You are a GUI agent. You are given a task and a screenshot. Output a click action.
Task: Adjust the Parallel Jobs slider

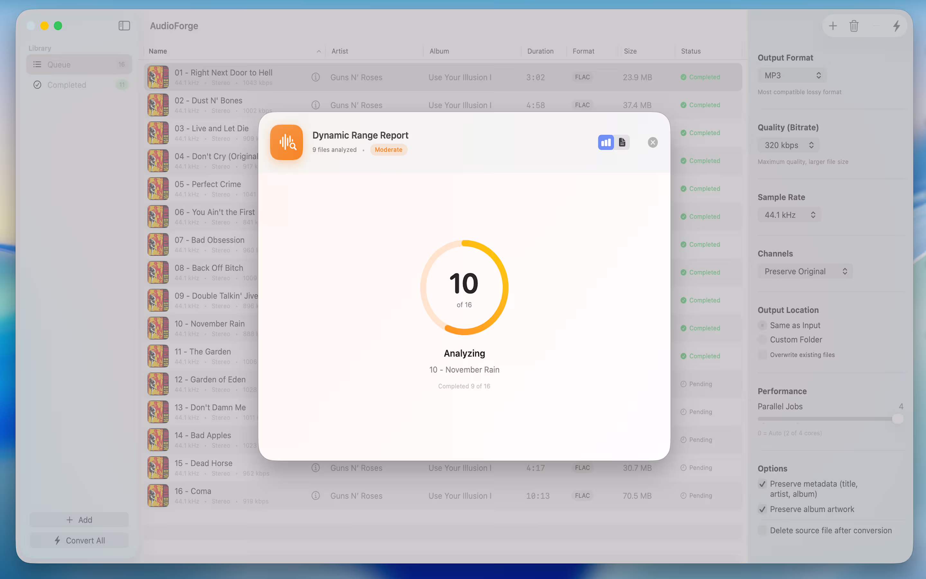(898, 418)
